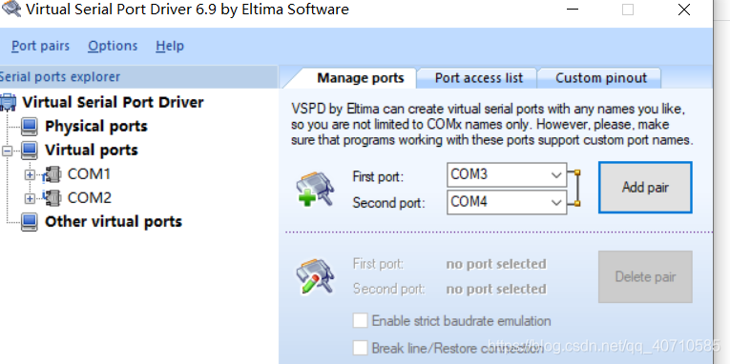Select COM1 in the ports tree
The width and height of the screenshot is (730, 364).
pyautogui.click(x=89, y=173)
